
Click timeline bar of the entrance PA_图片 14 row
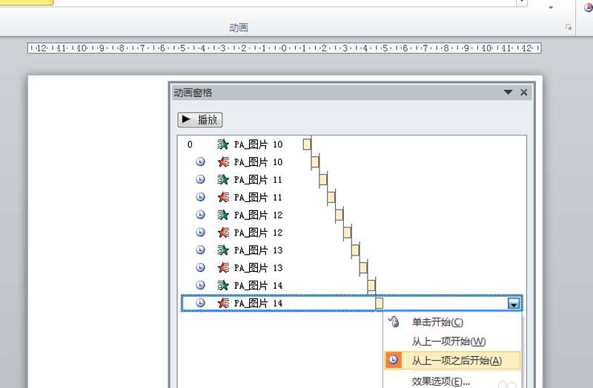pos(371,285)
